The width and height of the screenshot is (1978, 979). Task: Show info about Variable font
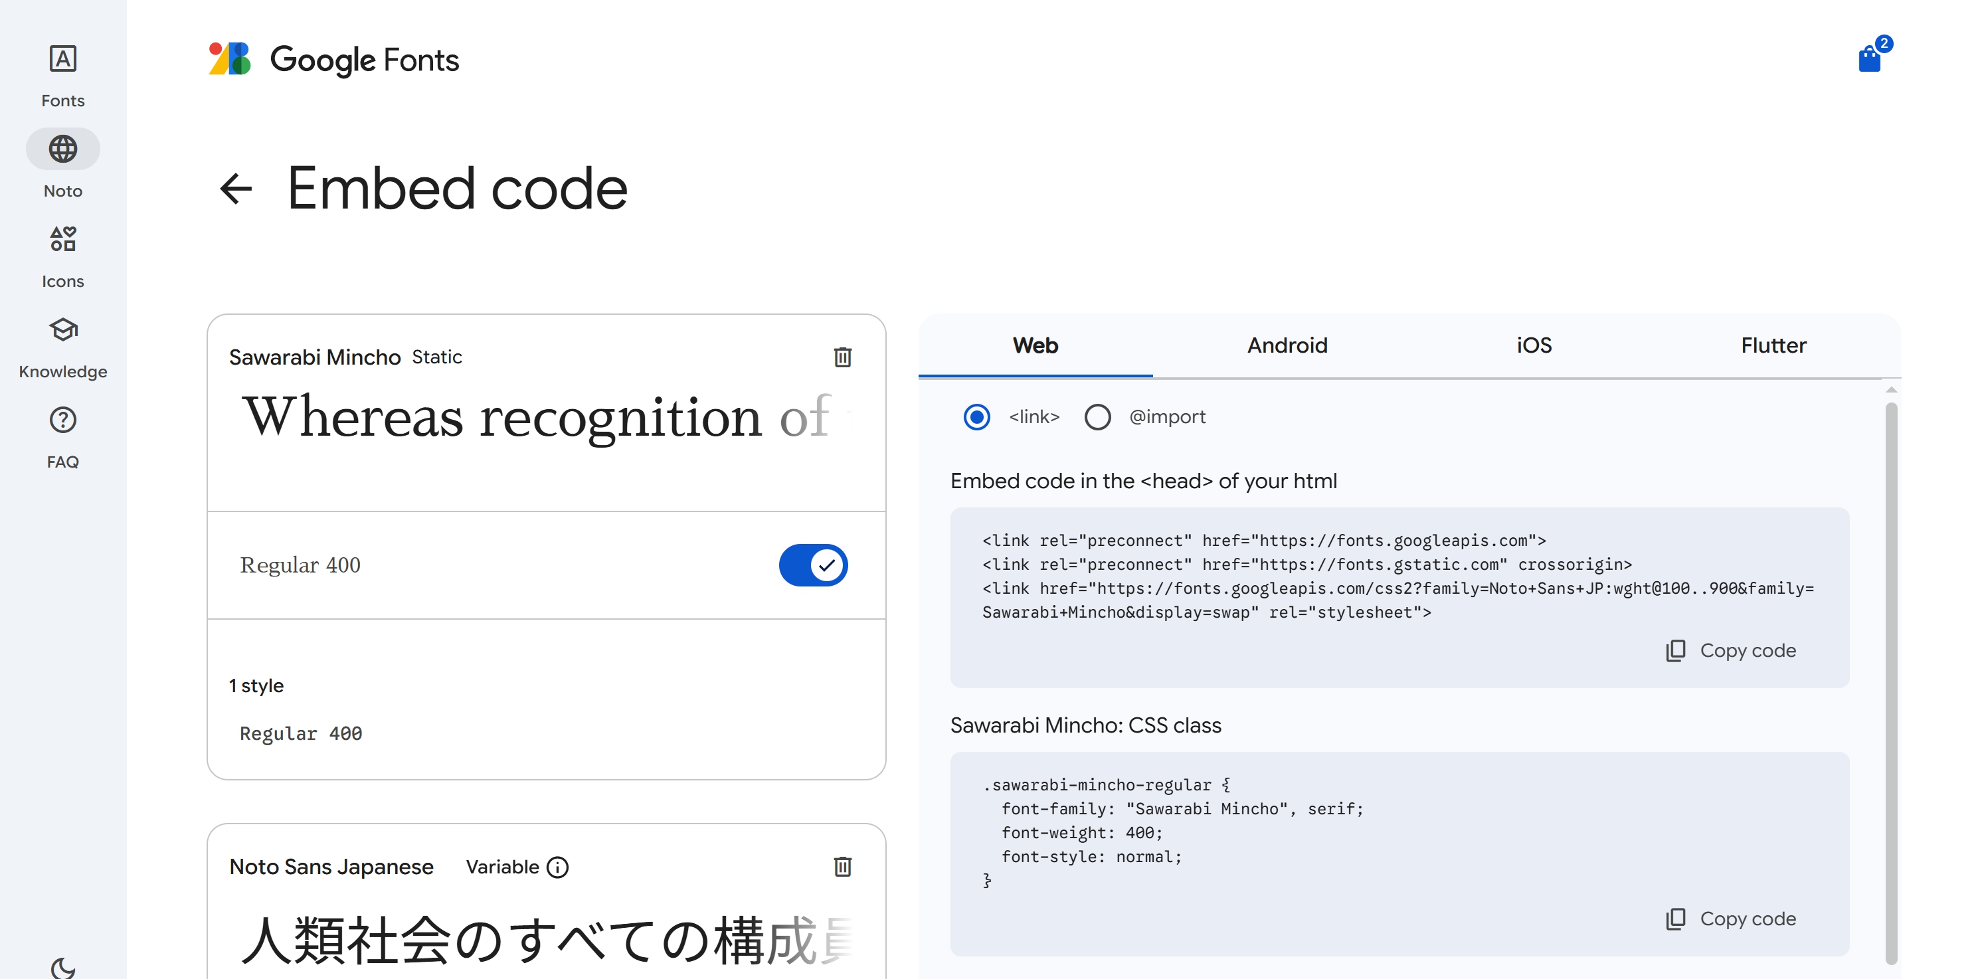[x=557, y=867]
